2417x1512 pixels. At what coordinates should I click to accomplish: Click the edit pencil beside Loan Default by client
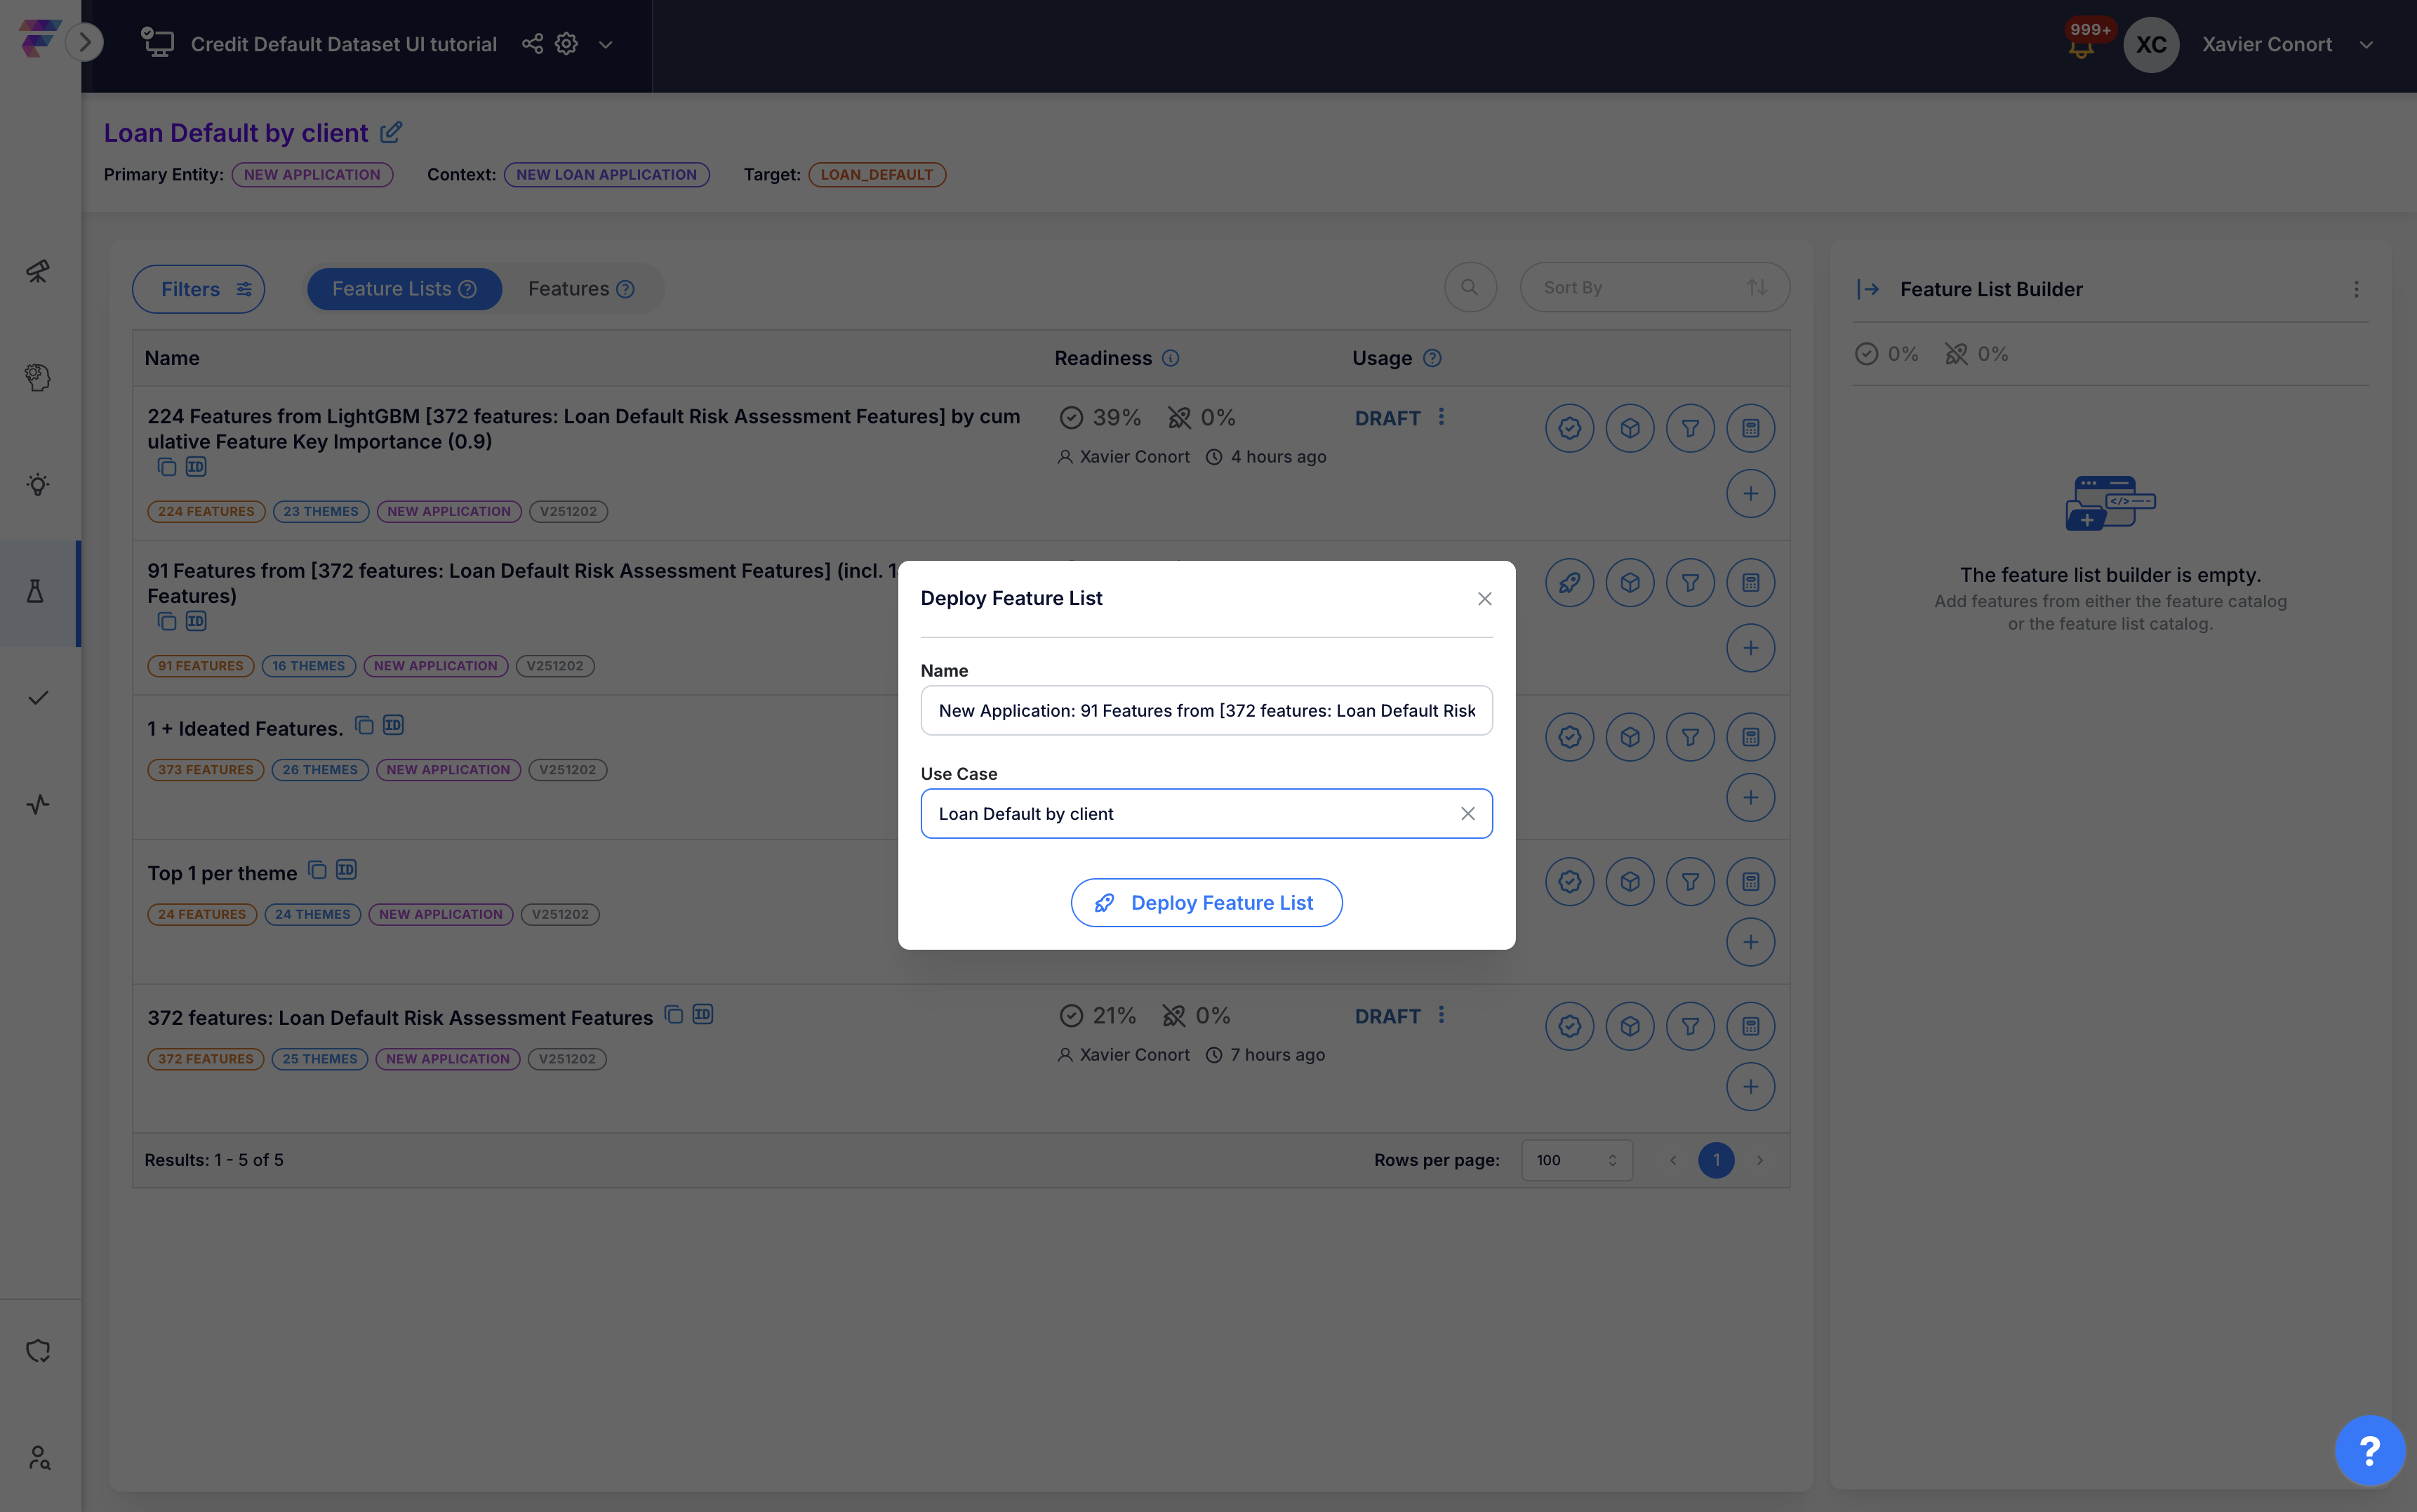[x=392, y=132]
